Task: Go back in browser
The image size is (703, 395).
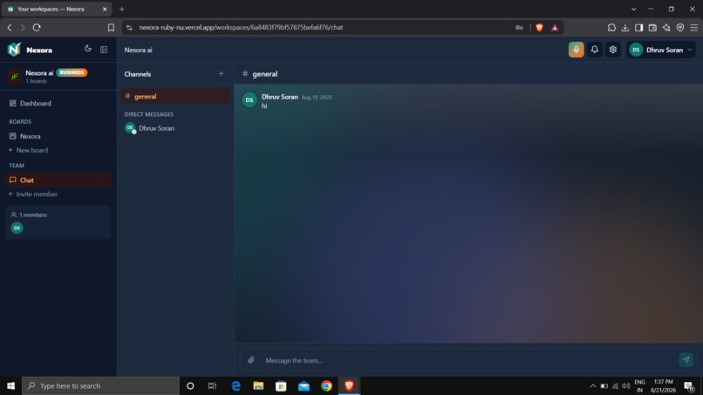Action: click(x=10, y=27)
